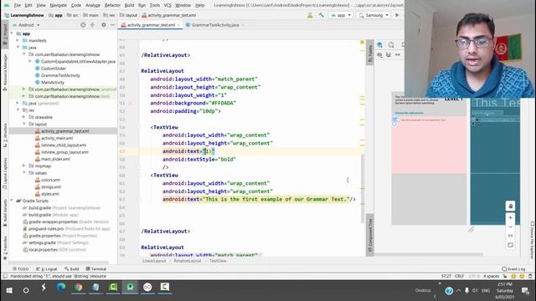Viewport: 536px width, 301px height.
Task: Expand the drawable folder node
Action: coord(24,117)
